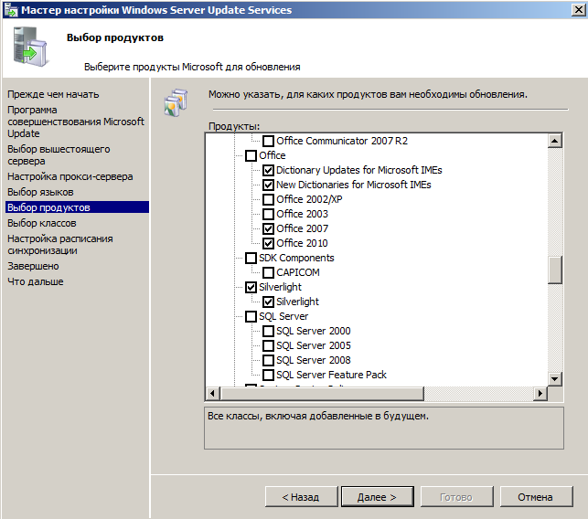Open step 'Выбор языков'
The image size is (588, 519).
[x=40, y=192]
